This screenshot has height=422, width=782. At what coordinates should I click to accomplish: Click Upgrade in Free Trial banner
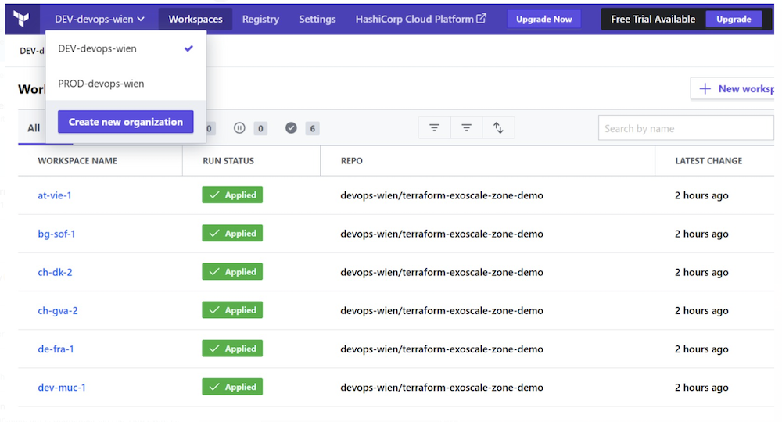(734, 19)
